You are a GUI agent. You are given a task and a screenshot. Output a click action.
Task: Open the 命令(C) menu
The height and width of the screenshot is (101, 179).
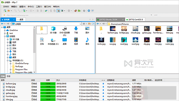31,7
